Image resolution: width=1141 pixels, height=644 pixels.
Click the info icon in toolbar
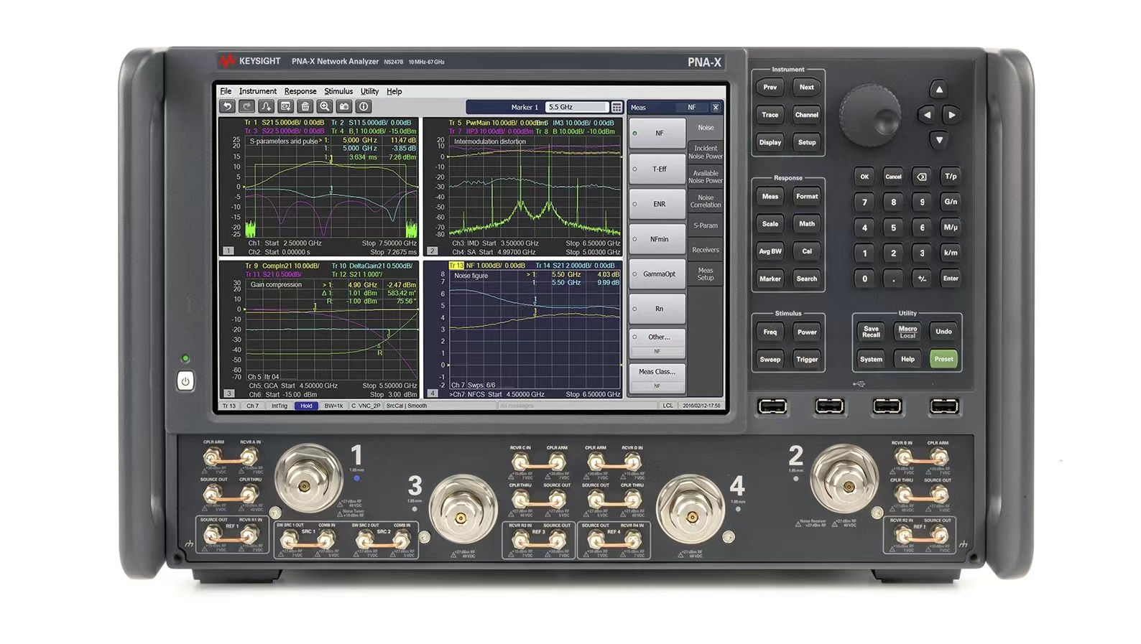pos(364,107)
